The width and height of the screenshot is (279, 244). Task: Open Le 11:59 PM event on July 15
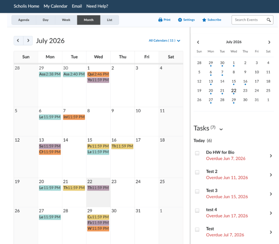[x=98, y=152]
